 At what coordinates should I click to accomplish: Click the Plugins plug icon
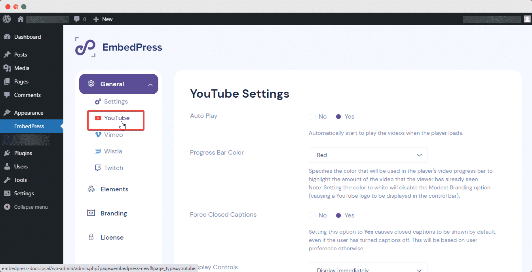pyautogui.click(x=7, y=153)
